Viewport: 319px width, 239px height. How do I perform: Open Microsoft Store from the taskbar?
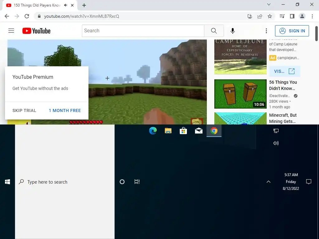tap(183, 131)
